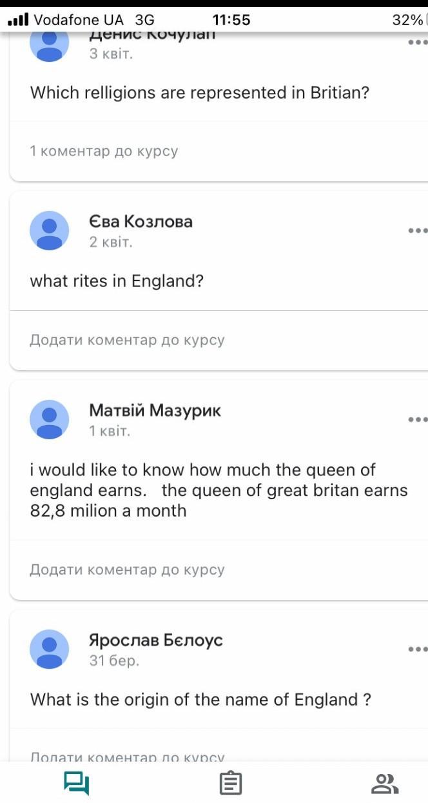428x803 pixels.
Task: Tap Єва Козлова's profile avatar
Action: tap(50, 230)
